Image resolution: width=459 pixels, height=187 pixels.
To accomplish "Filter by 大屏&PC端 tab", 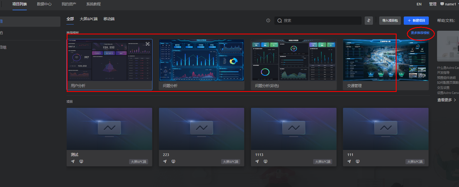I will point(89,19).
